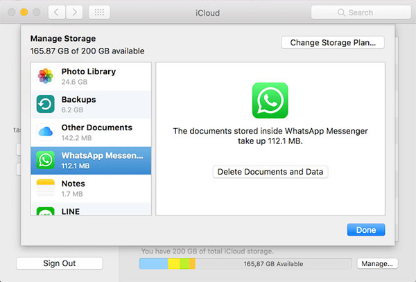416x282 pixels.
Task: Click the large WhatsApp icon in detail pane
Action: 270,100
